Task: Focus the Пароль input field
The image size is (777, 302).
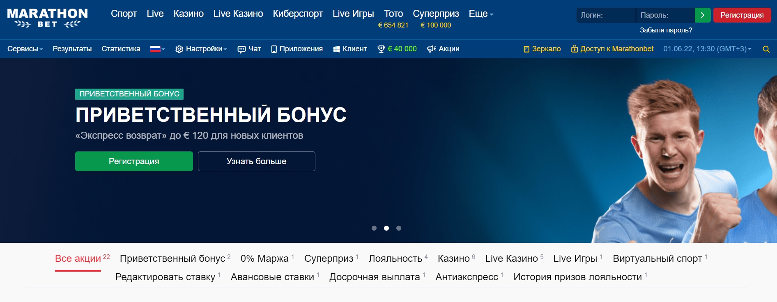Action: pos(665,15)
